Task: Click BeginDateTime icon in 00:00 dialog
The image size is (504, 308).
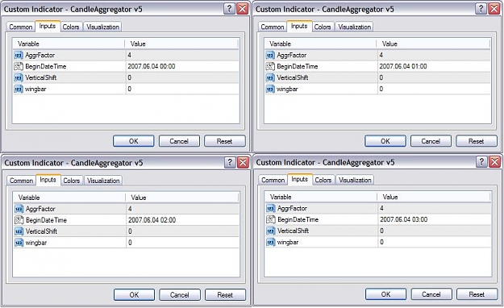Action: (19, 67)
